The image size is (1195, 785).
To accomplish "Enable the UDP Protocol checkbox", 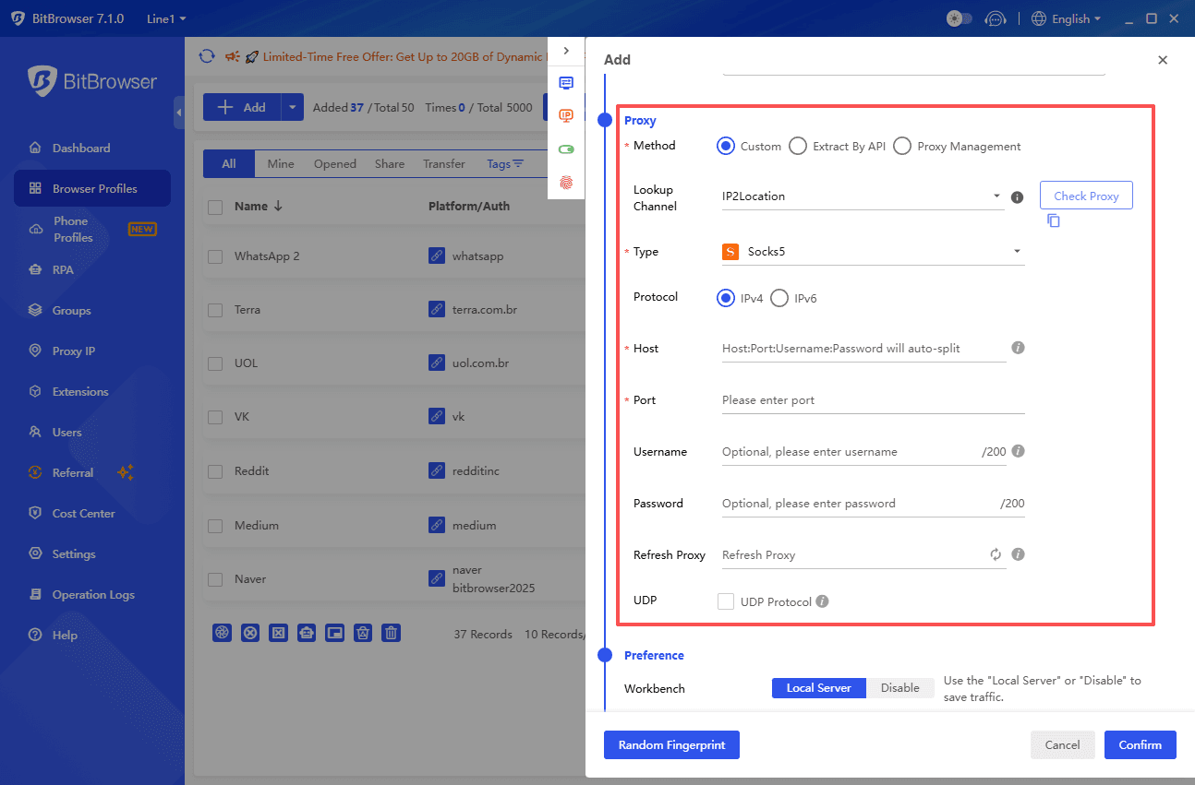I will click(726, 601).
